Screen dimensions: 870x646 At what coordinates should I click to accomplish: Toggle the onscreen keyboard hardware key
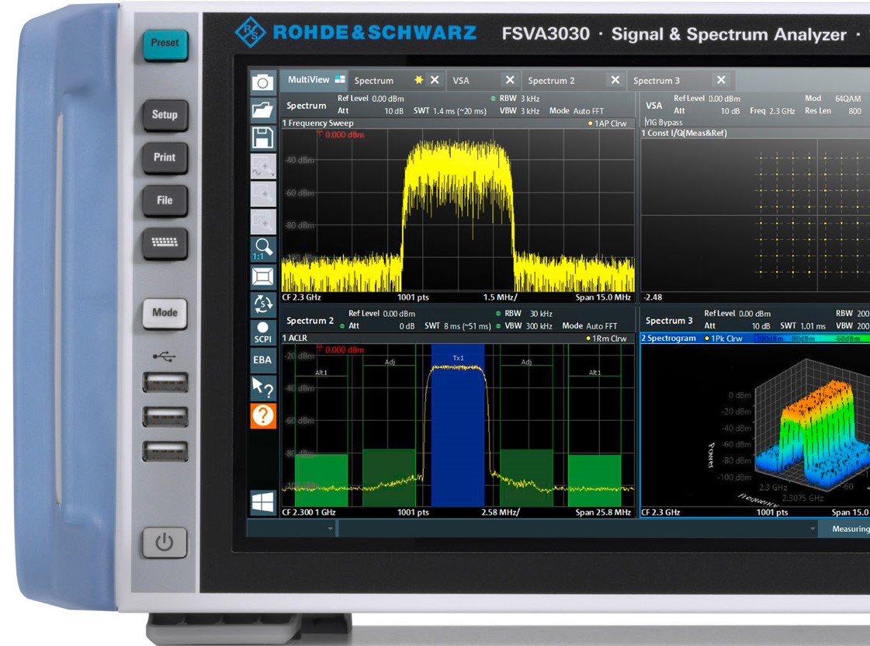tap(164, 242)
